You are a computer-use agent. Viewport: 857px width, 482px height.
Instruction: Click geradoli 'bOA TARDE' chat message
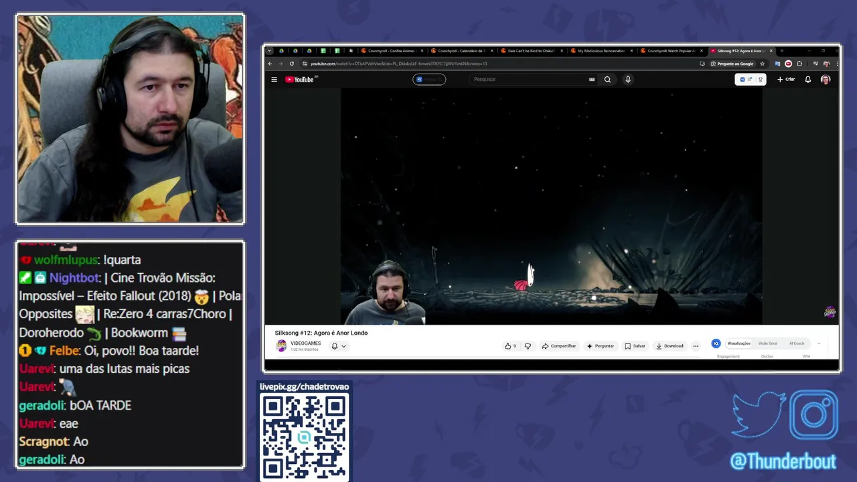(75, 406)
